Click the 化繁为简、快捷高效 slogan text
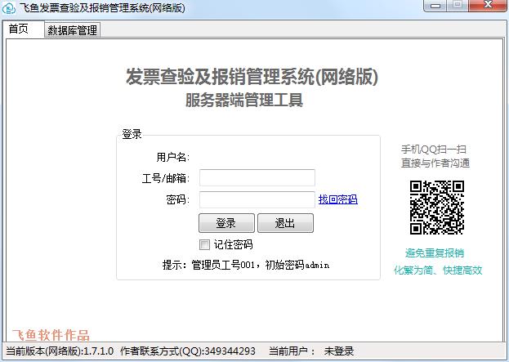Viewport: 509px width, 362px height. [x=438, y=270]
